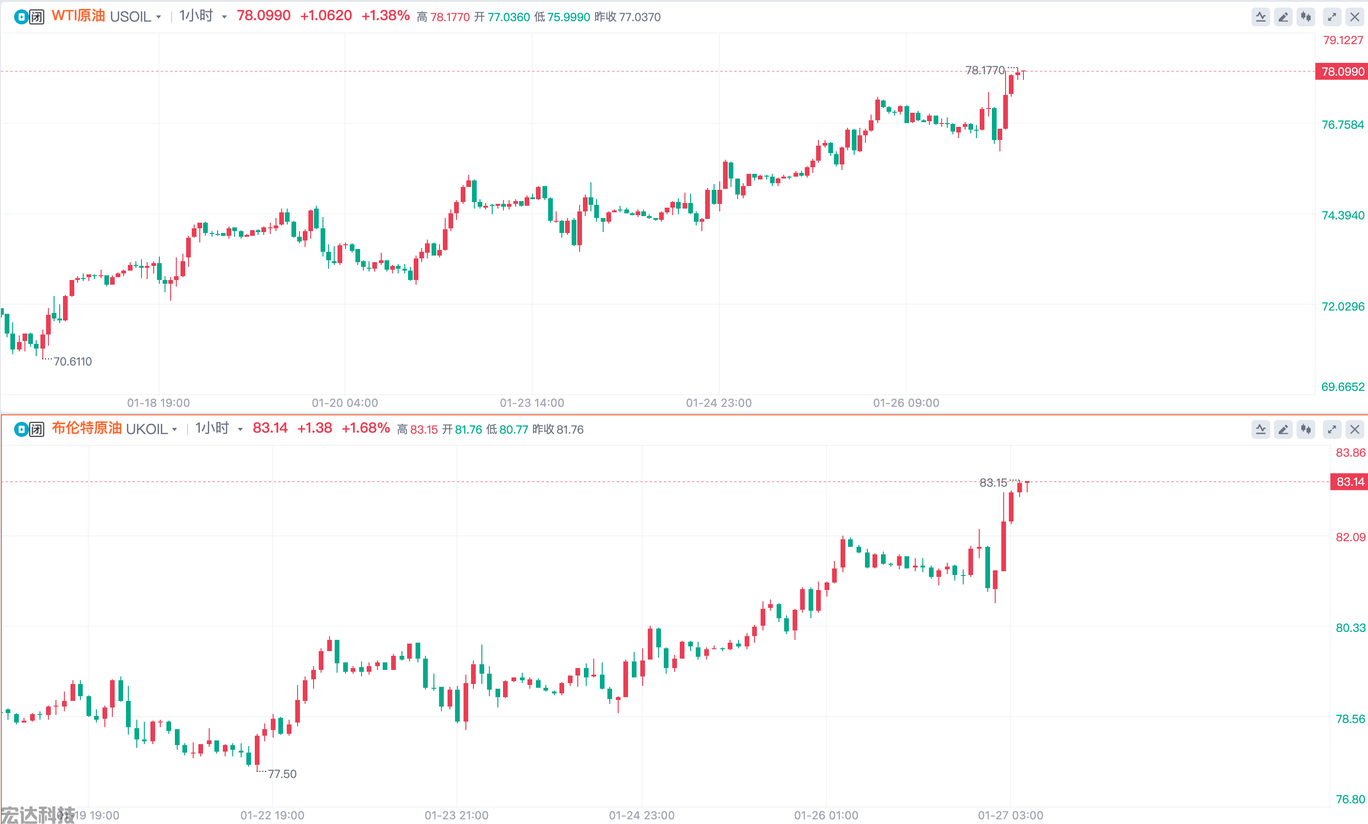Viewport: 1368px width, 824px height.
Task: Expand the Brent chart to fullscreen
Action: 1332,429
